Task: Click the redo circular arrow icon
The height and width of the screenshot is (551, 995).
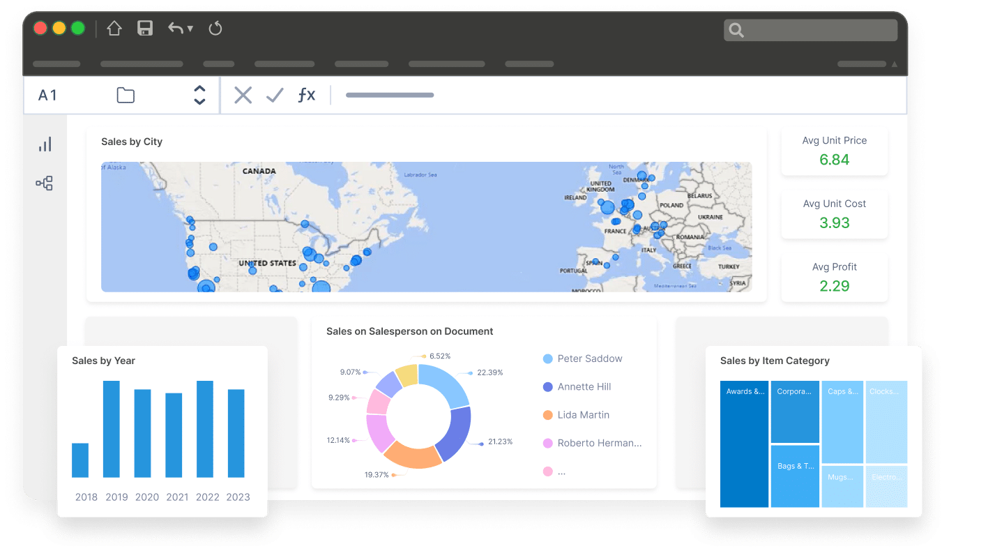Action: (215, 29)
